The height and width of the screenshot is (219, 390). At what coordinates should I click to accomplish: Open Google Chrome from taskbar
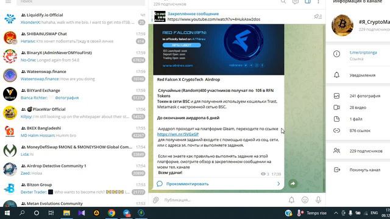point(112,213)
